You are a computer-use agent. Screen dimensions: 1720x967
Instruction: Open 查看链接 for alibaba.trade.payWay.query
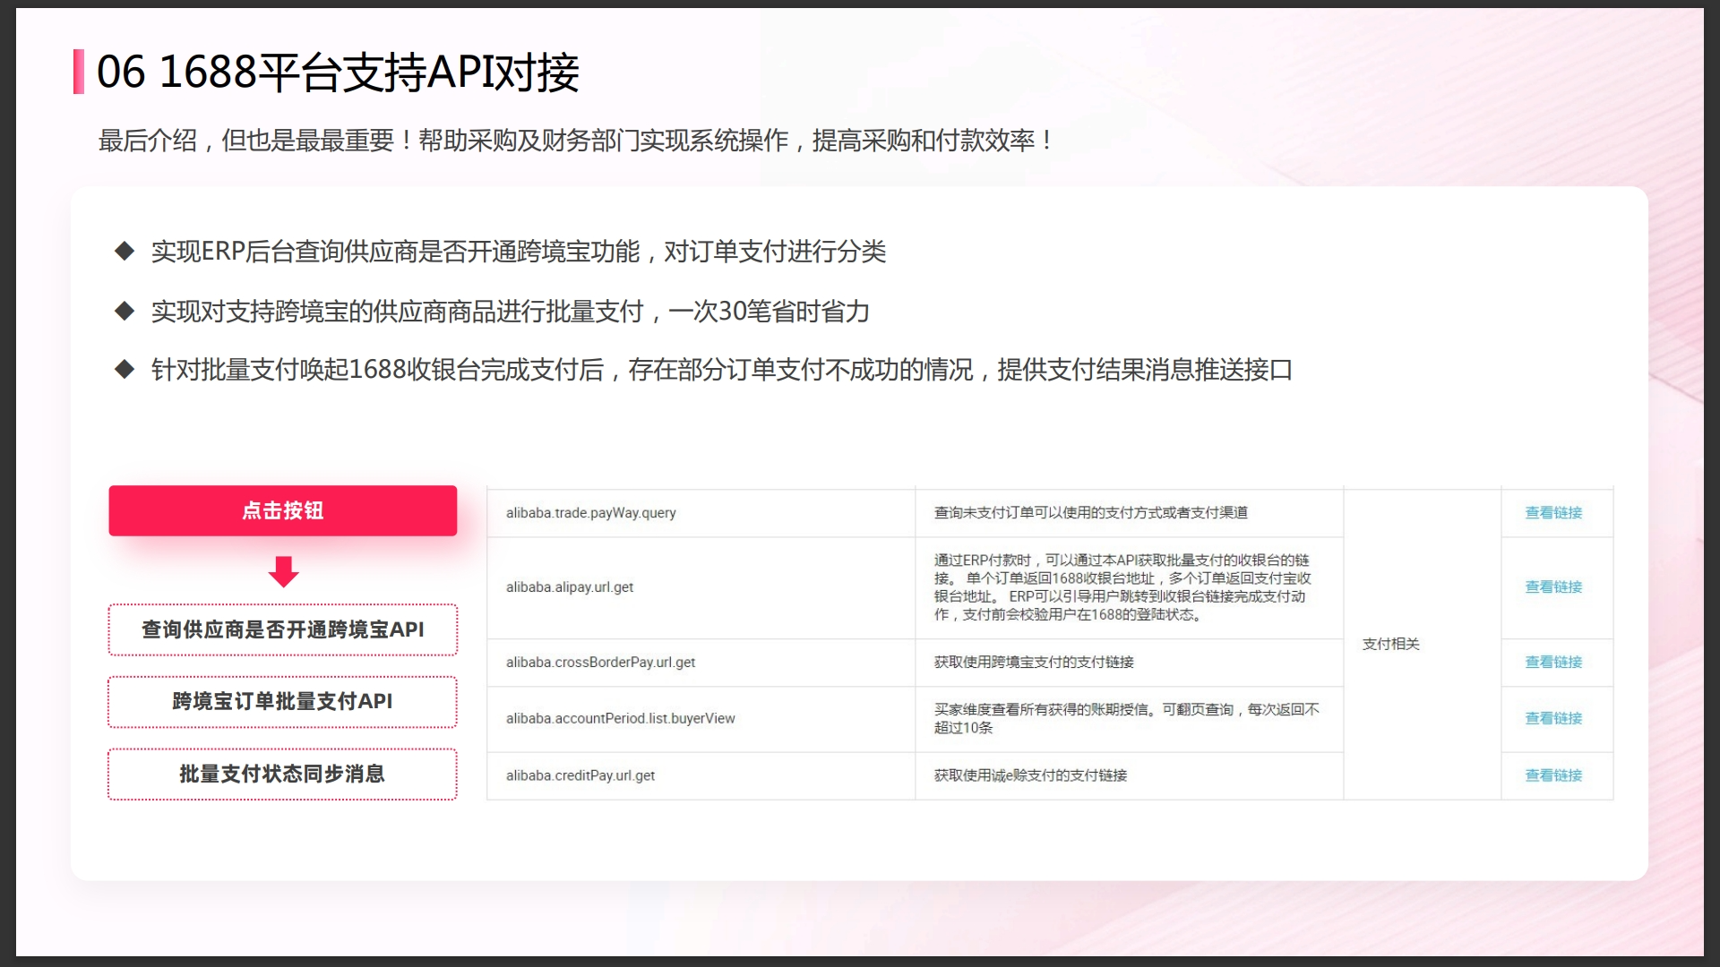[x=1552, y=513]
